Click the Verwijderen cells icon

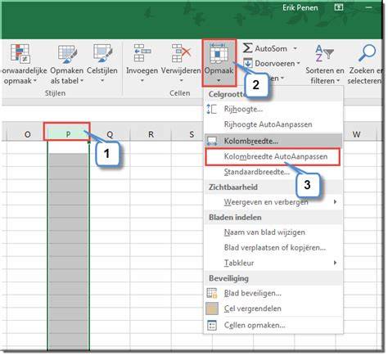[181, 53]
